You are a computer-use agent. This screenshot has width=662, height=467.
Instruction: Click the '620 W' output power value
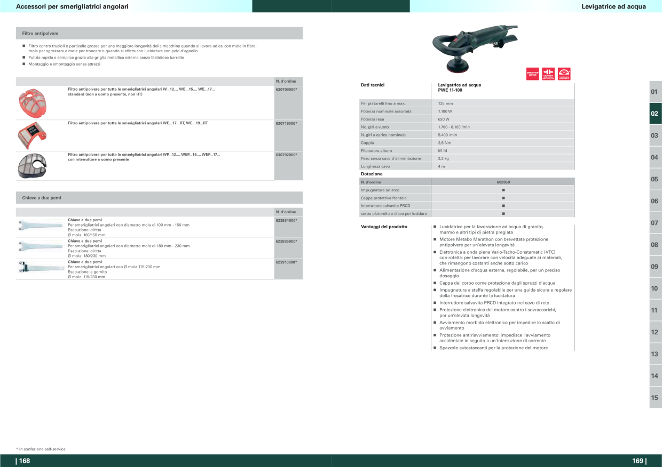tap(444, 119)
